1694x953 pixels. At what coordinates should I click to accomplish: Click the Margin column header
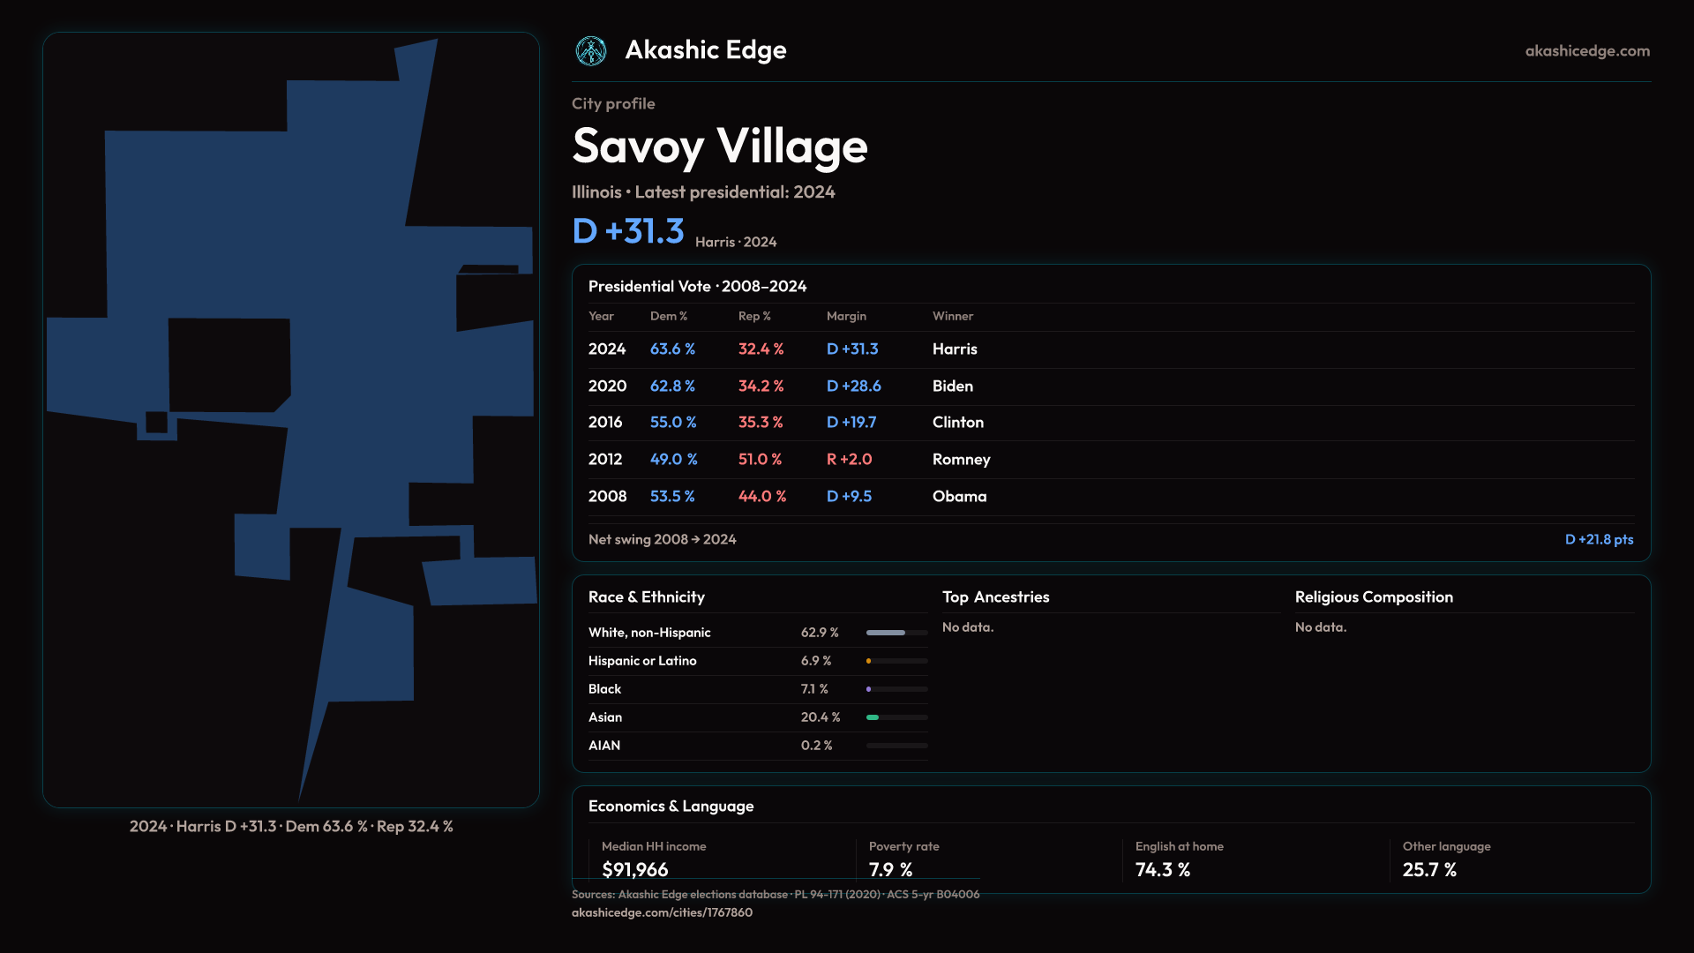coord(846,316)
